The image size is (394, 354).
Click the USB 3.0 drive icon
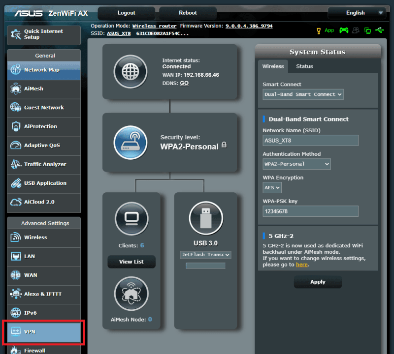point(206,218)
